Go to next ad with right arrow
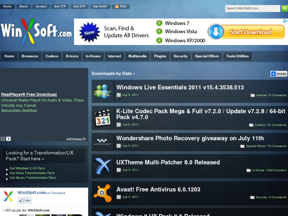The width and height of the screenshot is (288, 216). click(8, 139)
